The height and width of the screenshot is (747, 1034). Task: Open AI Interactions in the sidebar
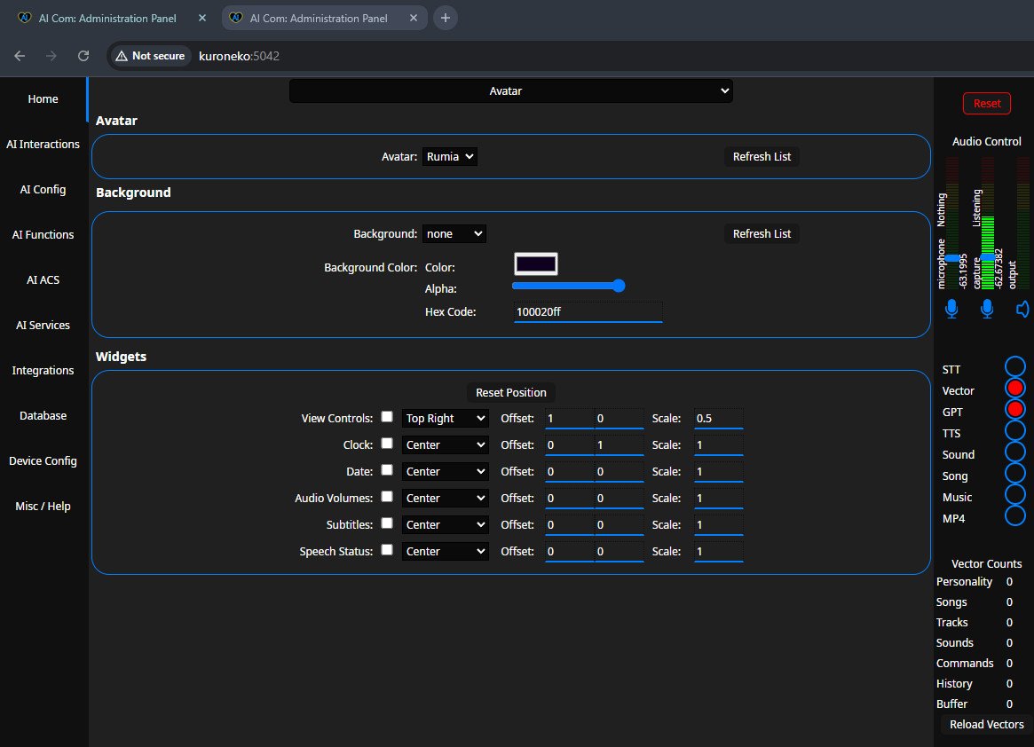(43, 145)
